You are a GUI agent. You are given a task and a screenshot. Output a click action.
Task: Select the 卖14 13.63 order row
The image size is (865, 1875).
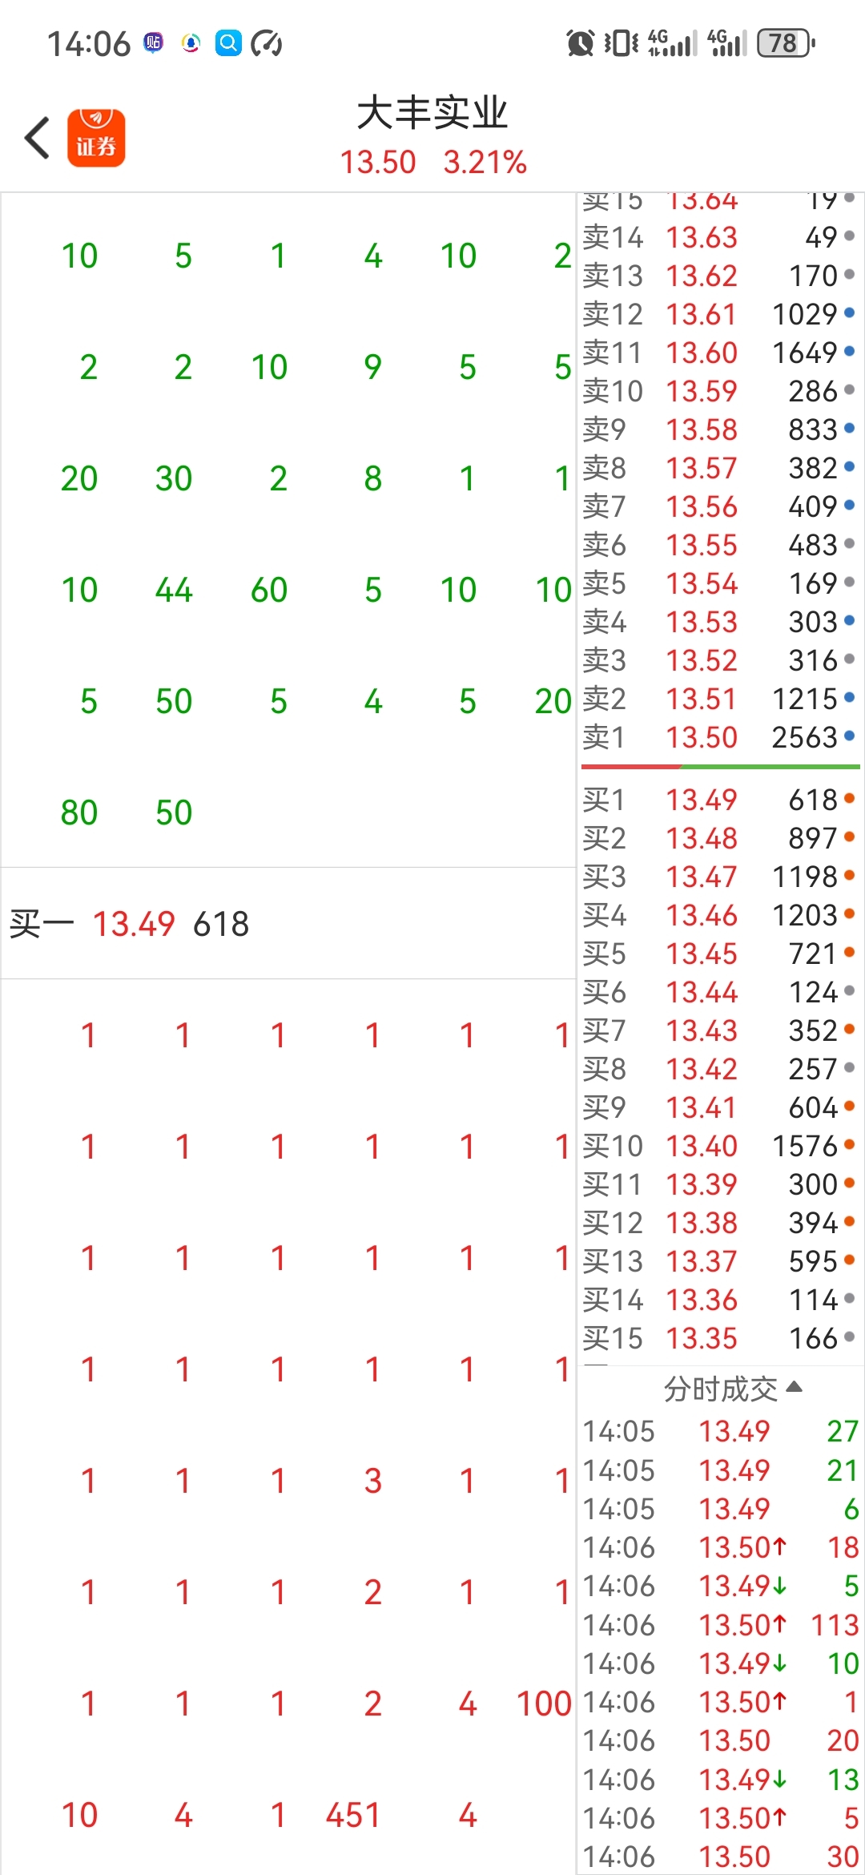coord(719,237)
